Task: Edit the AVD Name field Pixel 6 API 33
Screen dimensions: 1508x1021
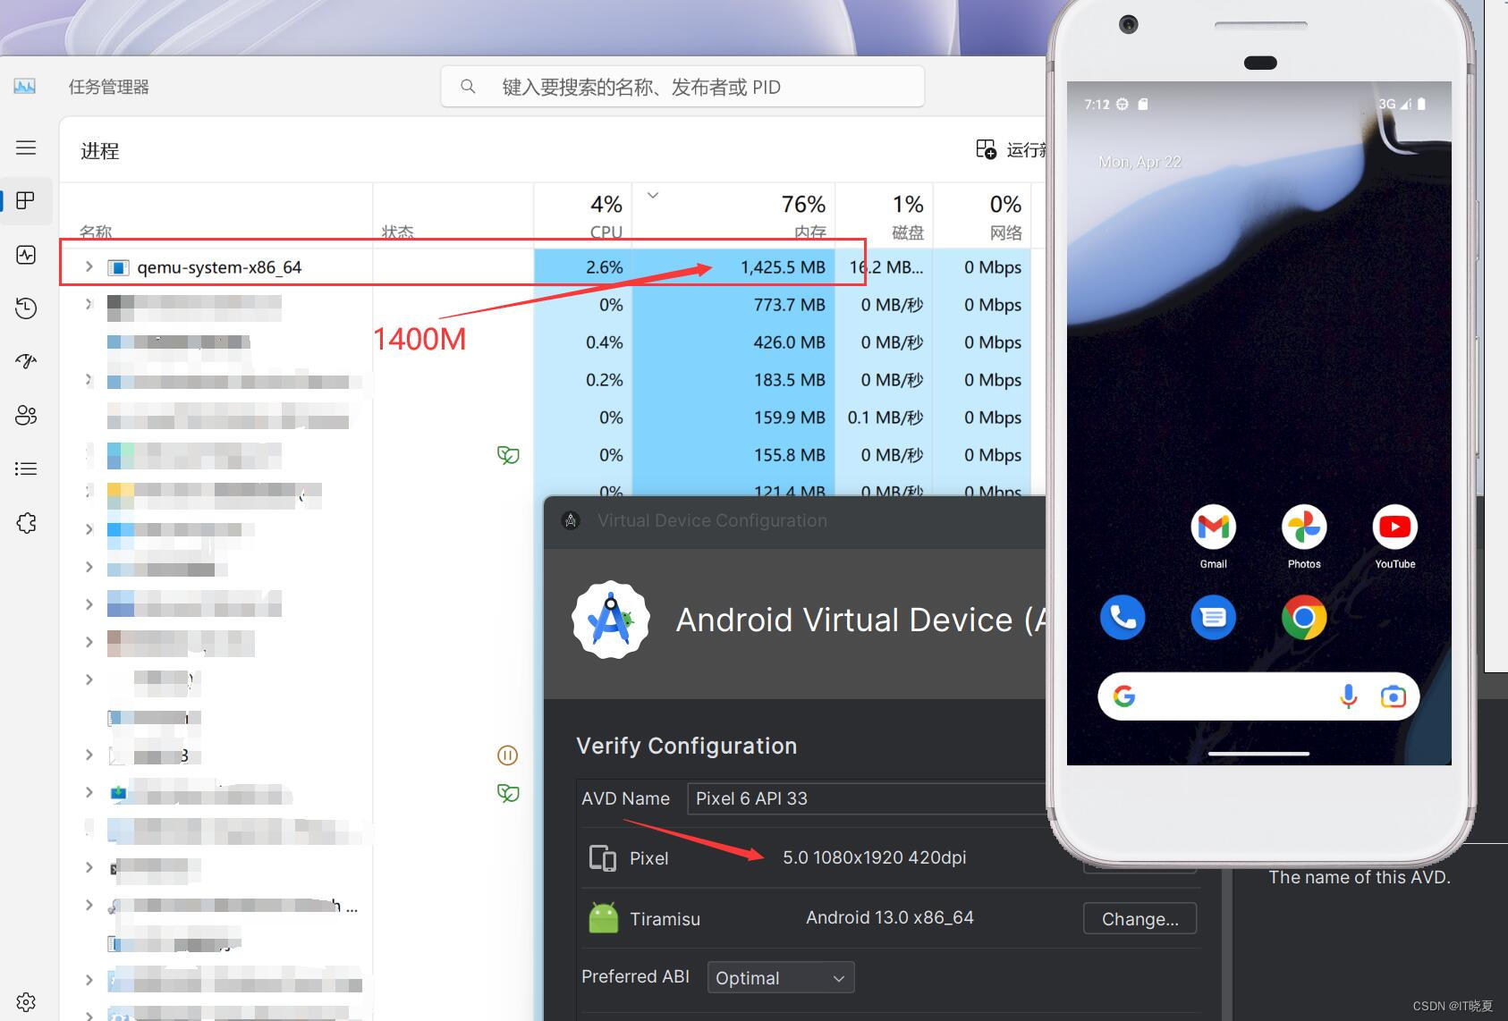Action: pyautogui.click(x=866, y=798)
